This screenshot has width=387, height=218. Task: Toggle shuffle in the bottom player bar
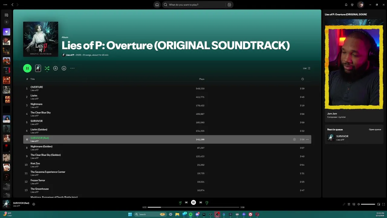pyautogui.click(x=180, y=203)
